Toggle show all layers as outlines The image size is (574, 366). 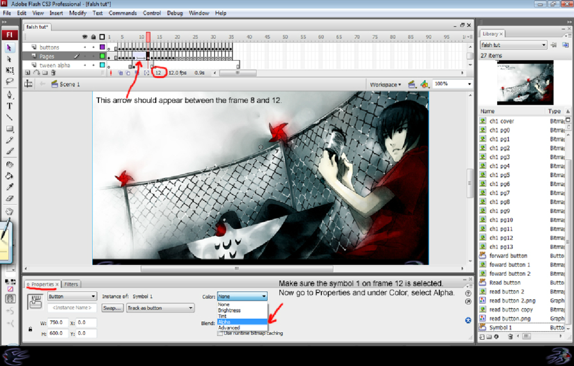point(102,37)
